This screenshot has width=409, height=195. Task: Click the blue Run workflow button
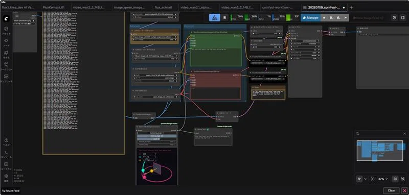click(x=215, y=18)
